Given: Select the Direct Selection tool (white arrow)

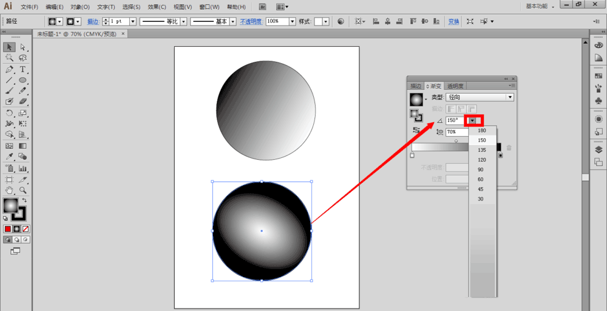Looking at the screenshot, I should 23,47.
